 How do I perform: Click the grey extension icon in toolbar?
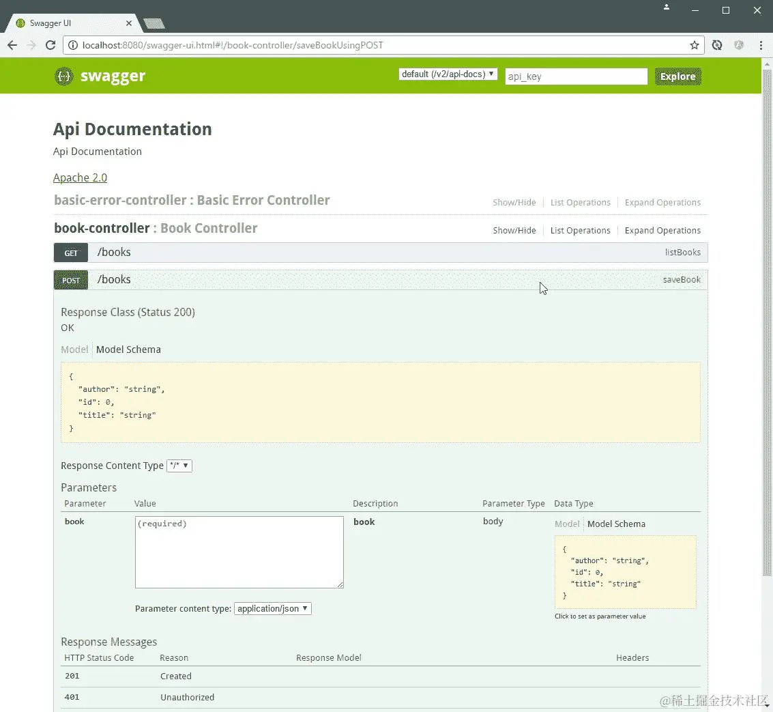pos(738,45)
